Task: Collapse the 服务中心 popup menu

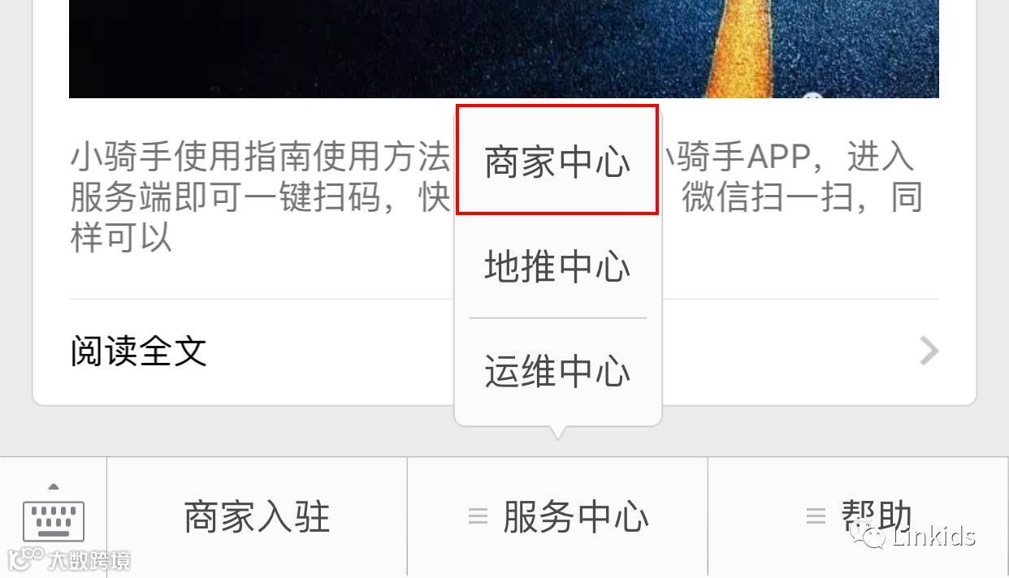Action: [557, 517]
